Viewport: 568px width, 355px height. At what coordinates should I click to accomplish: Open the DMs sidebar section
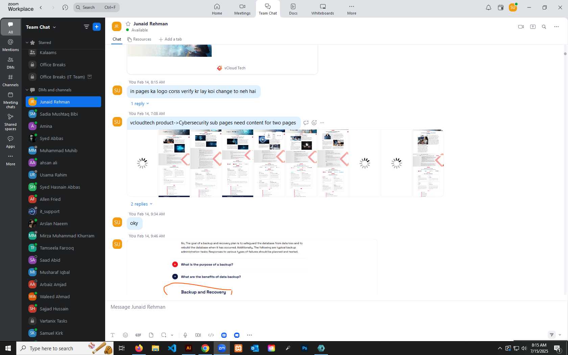click(x=10, y=63)
